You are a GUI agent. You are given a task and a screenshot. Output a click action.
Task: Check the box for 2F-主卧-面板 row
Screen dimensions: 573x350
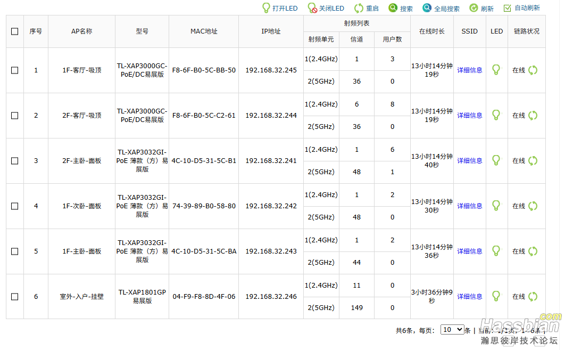14,161
